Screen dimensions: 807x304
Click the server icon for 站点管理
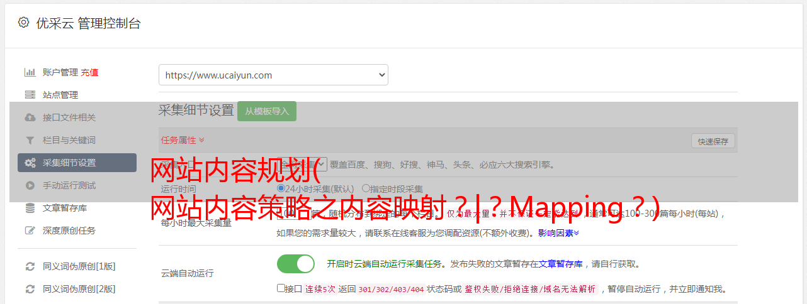30,95
